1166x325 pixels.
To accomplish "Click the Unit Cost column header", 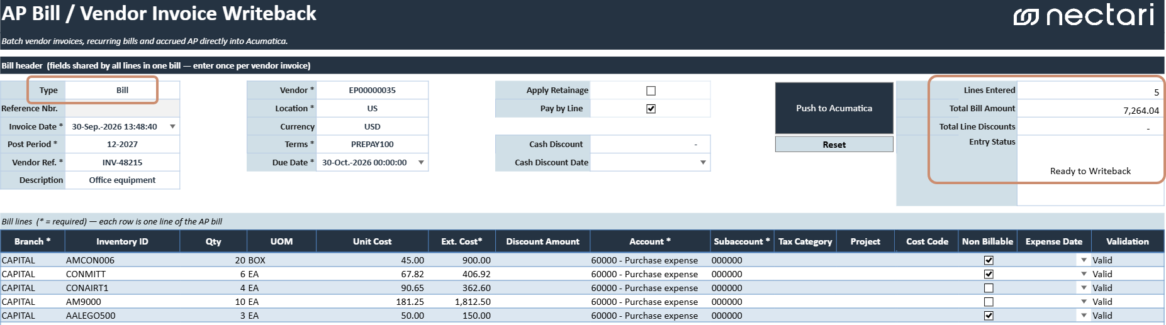I will (x=372, y=241).
